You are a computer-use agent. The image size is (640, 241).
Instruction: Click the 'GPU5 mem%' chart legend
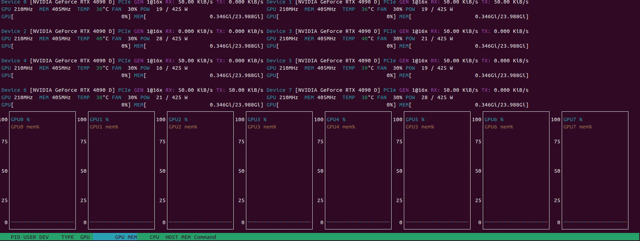[x=420, y=127]
